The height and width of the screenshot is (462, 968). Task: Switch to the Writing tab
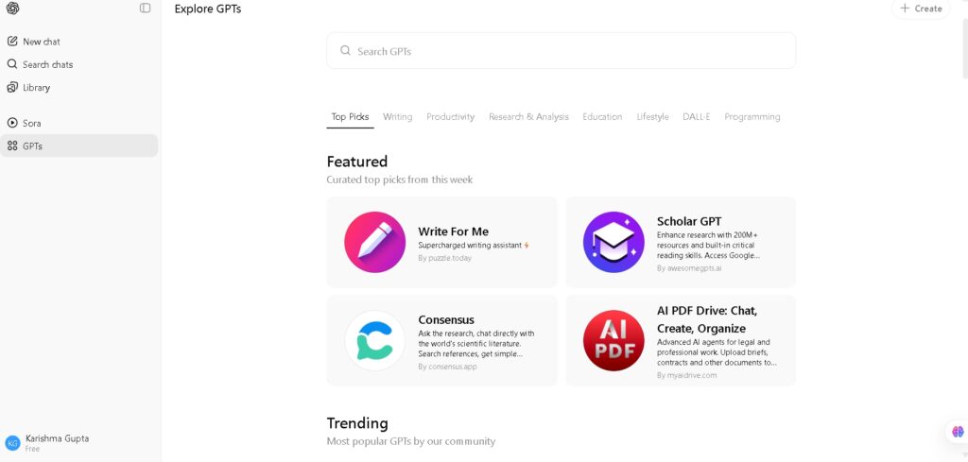[x=398, y=116]
